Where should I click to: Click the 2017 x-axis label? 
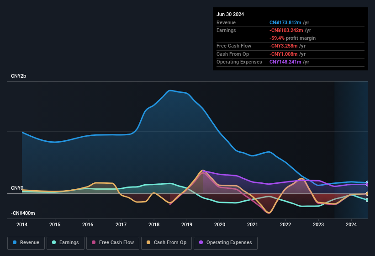pos(121,224)
